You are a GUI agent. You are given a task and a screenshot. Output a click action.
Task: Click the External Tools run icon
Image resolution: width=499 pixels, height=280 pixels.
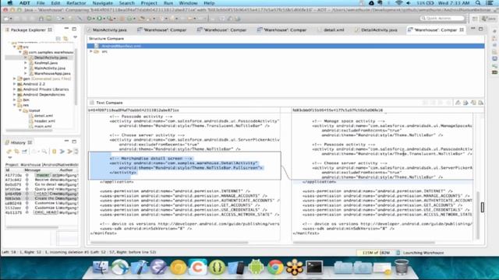[110, 19]
